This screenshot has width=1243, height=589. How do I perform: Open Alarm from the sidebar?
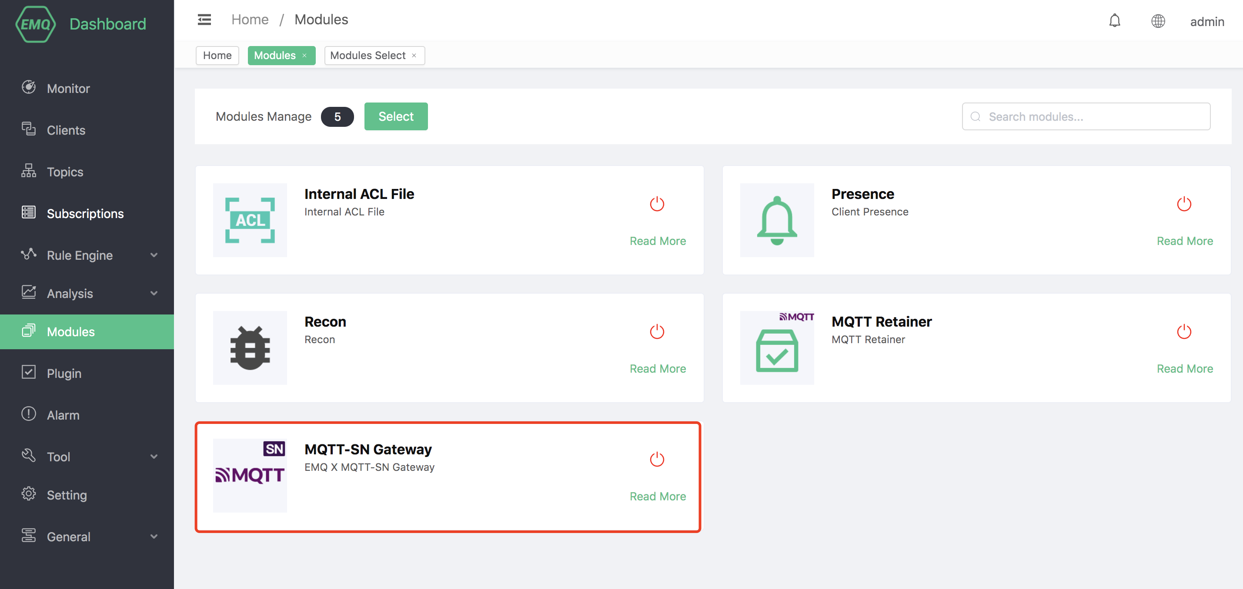coord(87,415)
